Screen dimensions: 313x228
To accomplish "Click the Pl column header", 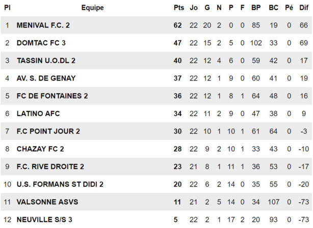I will click(x=7, y=8).
